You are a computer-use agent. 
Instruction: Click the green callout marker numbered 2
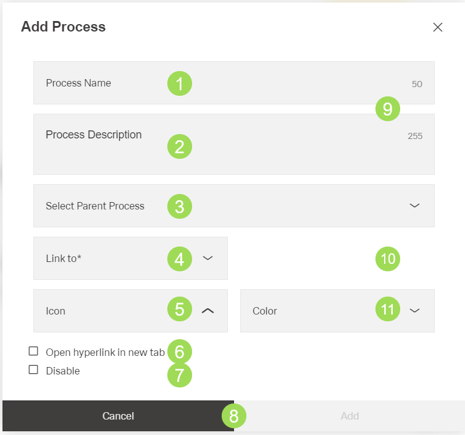pos(180,146)
